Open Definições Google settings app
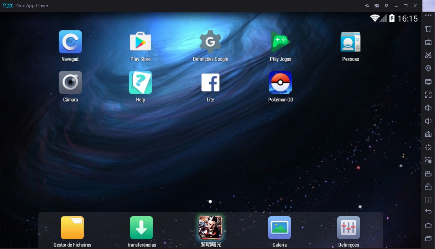 (x=210, y=42)
